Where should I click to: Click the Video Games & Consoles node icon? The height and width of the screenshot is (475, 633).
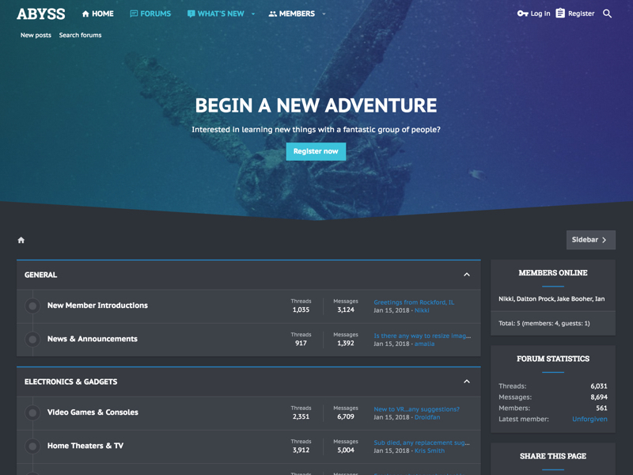point(32,412)
